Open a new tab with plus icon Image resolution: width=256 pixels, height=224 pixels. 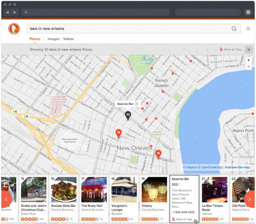pyautogui.click(x=26, y=12)
